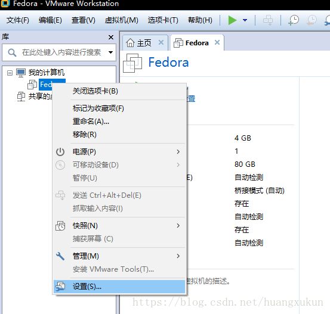Open the library search filter dropdown
The height and width of the screenshot is (314, 330).
tap(111, 52)
